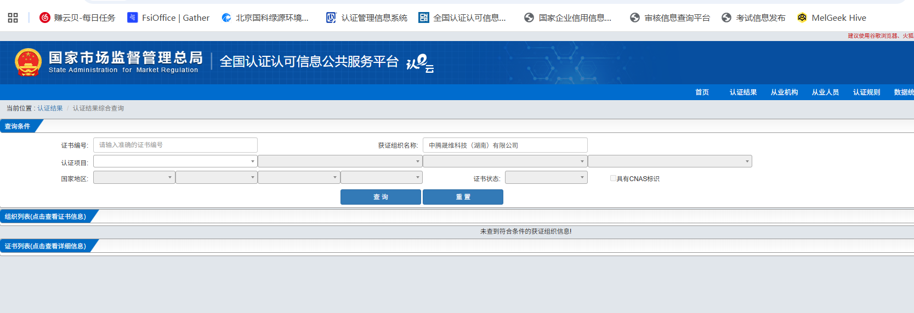This screenshot has width=914, height=313.
Task: Expand the second 国家地区 dropdown
Action: (217, 177)
